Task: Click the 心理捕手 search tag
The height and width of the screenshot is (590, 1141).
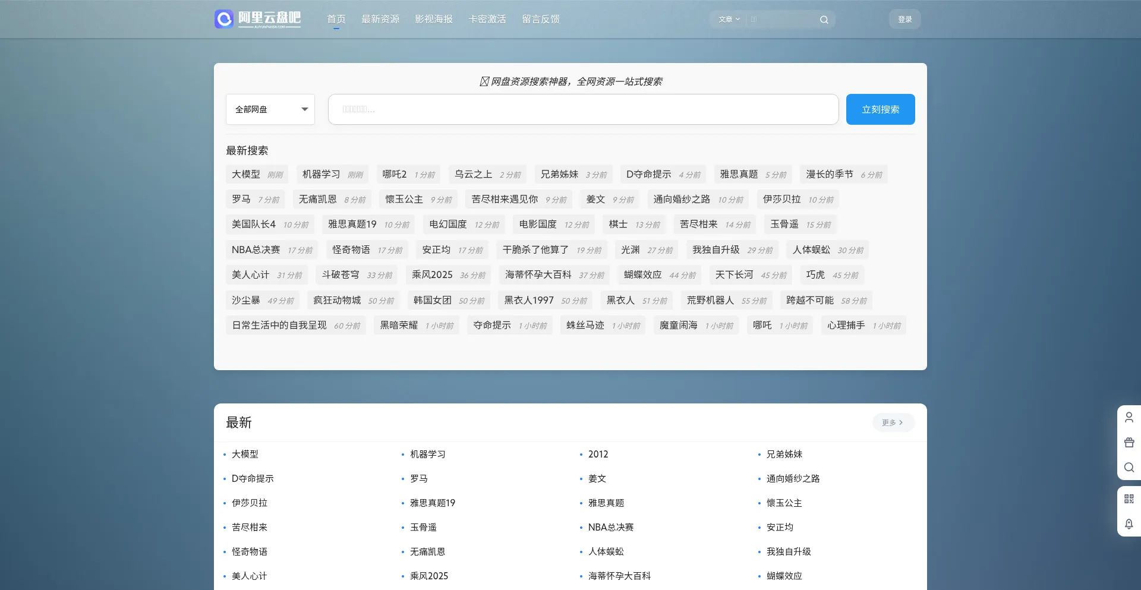Action: tap(864, 325)
